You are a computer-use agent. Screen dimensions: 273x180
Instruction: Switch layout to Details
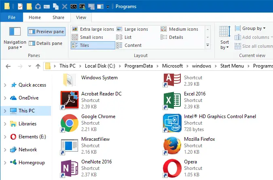(x=172, y=37)
